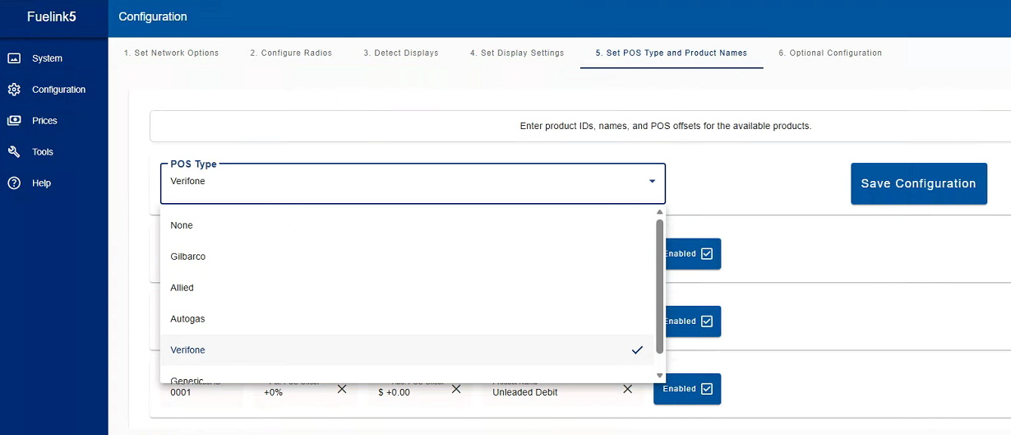Image resolution: width=1011 pixels, height=435 pixels.
Task: Disable the Unleaded Debit product's Enabled checkbox
Action: 707,389
